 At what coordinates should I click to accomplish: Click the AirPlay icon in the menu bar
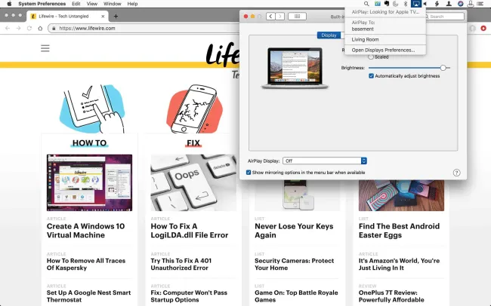point(415,4)
